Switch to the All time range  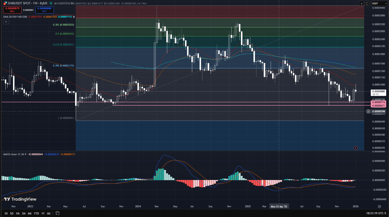click(x=49, y=213)
